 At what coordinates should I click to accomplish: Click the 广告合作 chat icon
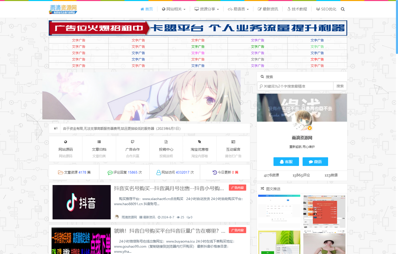(133, 142)
